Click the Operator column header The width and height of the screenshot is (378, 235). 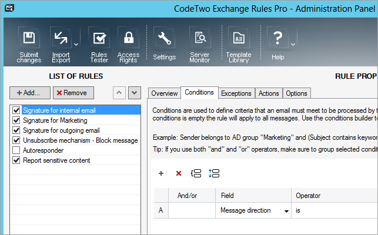point(334,196)
